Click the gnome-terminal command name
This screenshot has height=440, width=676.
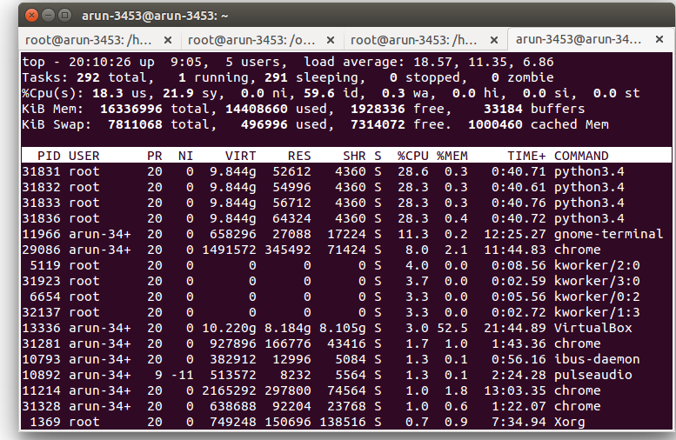(608, 234)
